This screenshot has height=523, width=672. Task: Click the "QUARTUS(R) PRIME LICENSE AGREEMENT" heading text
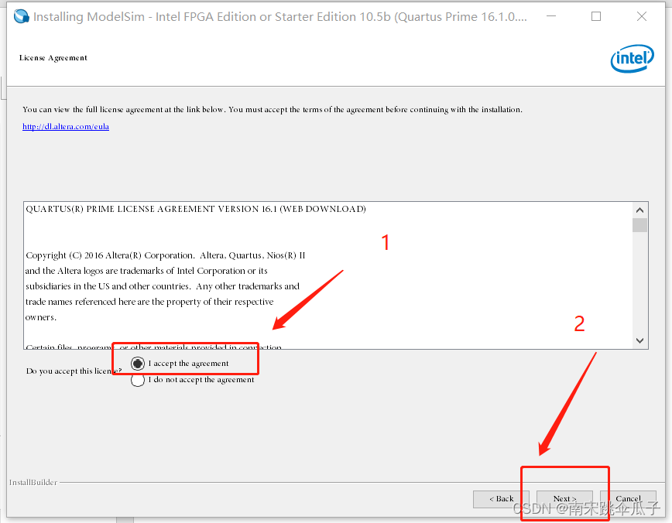pos(196,209)
